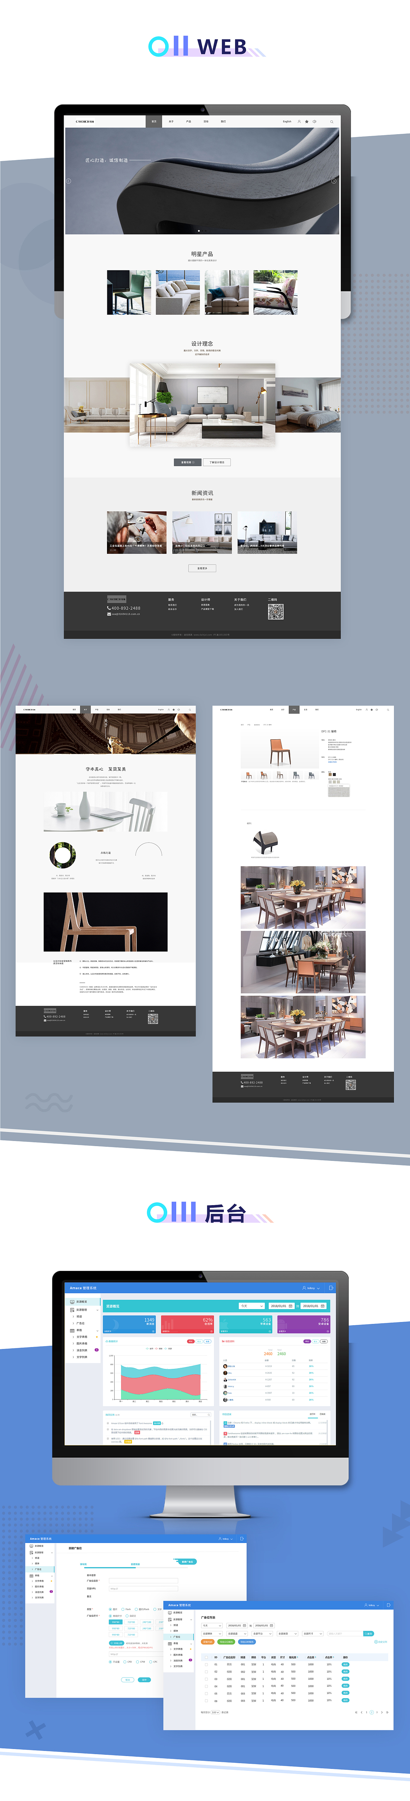Click 活动 in the homepage navigation
This screenshot has width=410, height=1801.
(x=206, y=122)
